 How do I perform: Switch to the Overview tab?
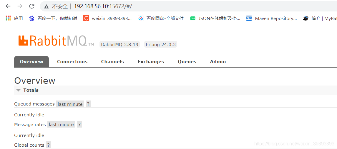31,62
